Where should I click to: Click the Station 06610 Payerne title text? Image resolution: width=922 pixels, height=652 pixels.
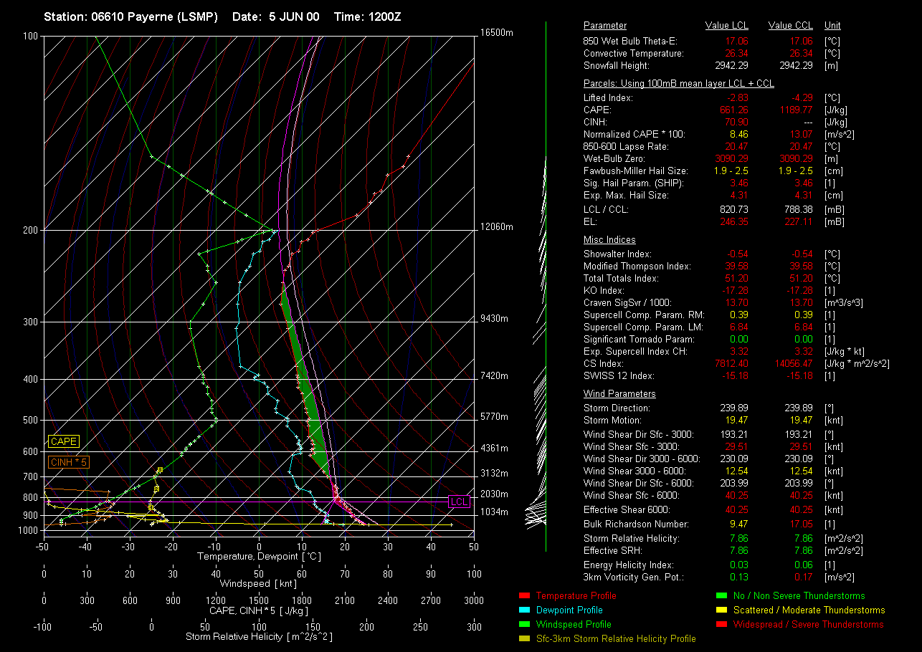(x=130, y=16)
